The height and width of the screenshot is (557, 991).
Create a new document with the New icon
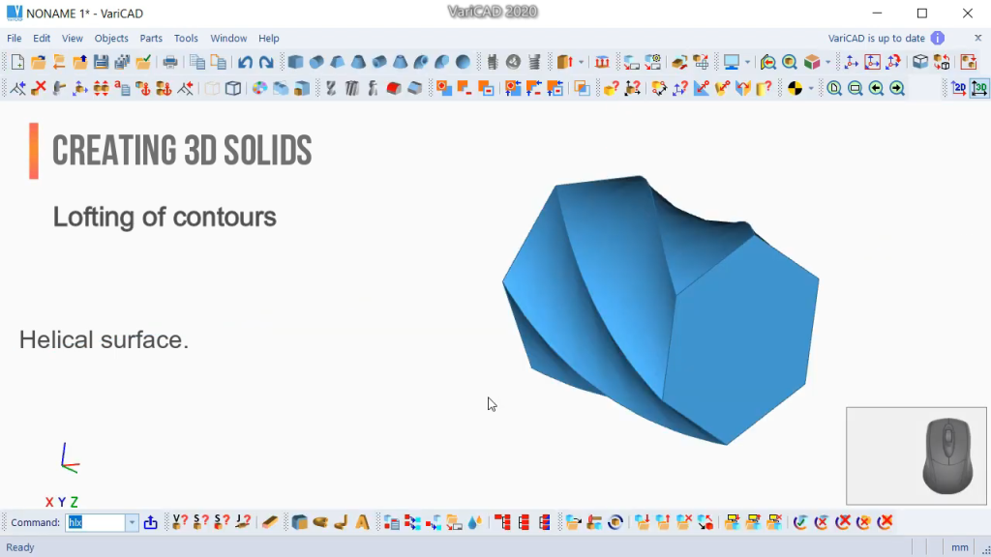pyautogui.click(x=17, y=62)
